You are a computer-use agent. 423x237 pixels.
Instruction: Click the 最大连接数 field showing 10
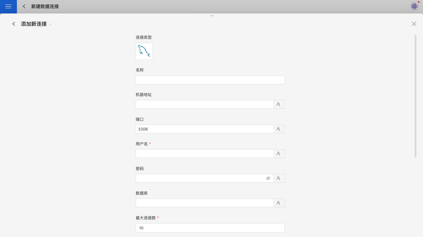[210, 228]
